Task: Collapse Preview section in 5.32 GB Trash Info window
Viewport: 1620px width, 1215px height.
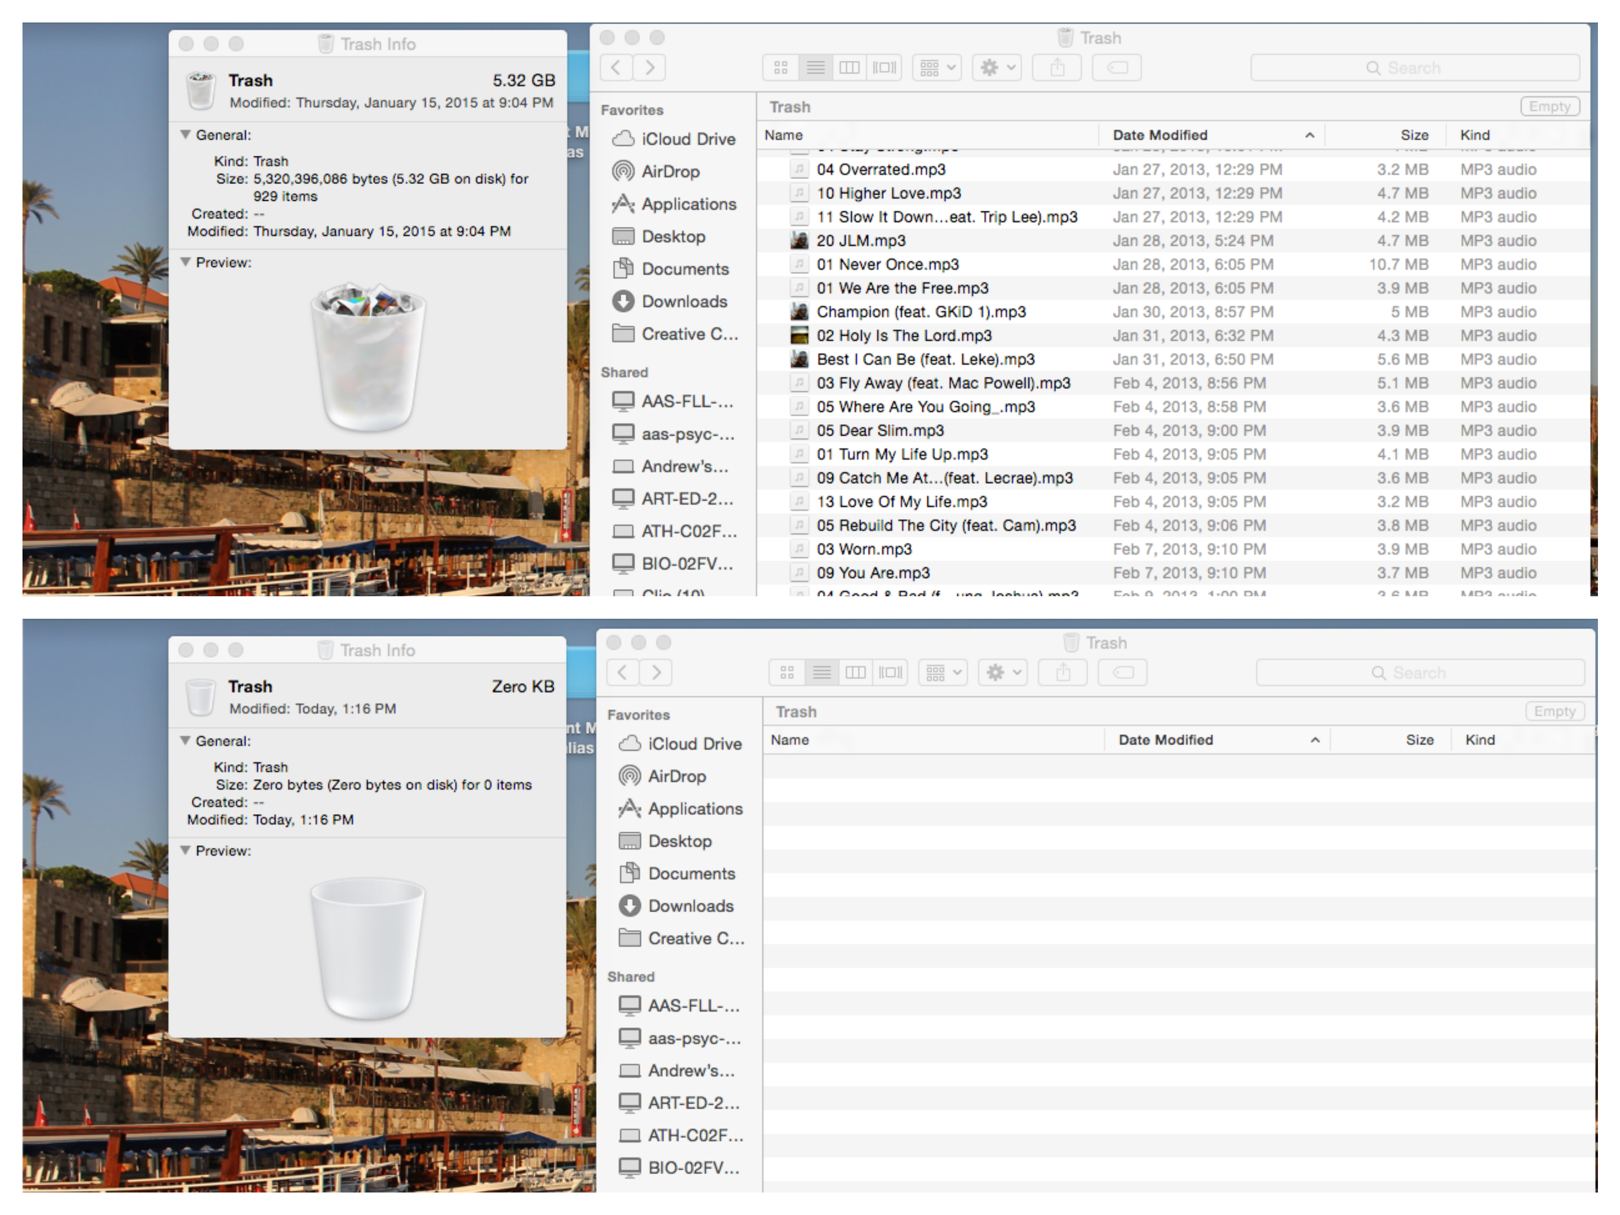Action: [x=186, y=262]
